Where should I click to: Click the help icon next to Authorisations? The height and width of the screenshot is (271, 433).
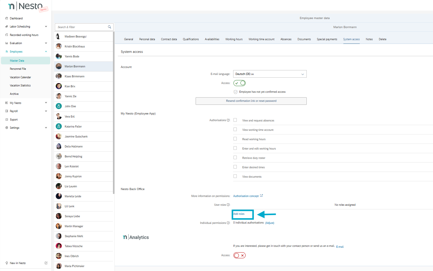(228, 120)
